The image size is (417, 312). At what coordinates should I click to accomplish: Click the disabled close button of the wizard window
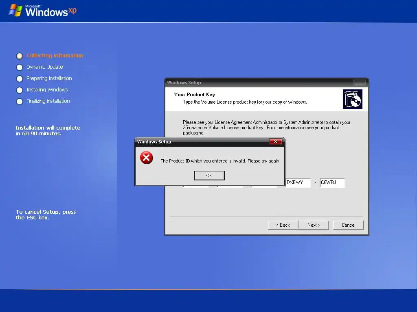point(359,82)
